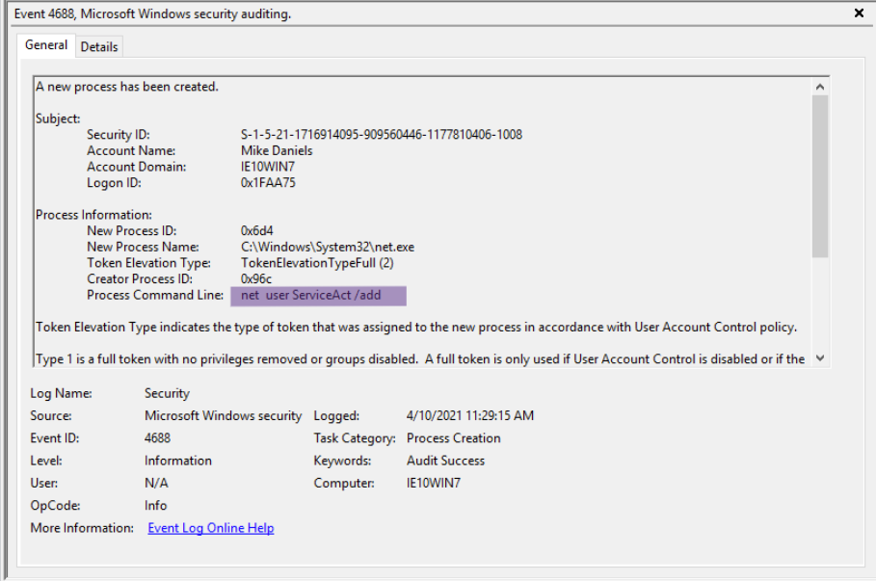Click the 'Process Command Line:' label

point(155,296)
